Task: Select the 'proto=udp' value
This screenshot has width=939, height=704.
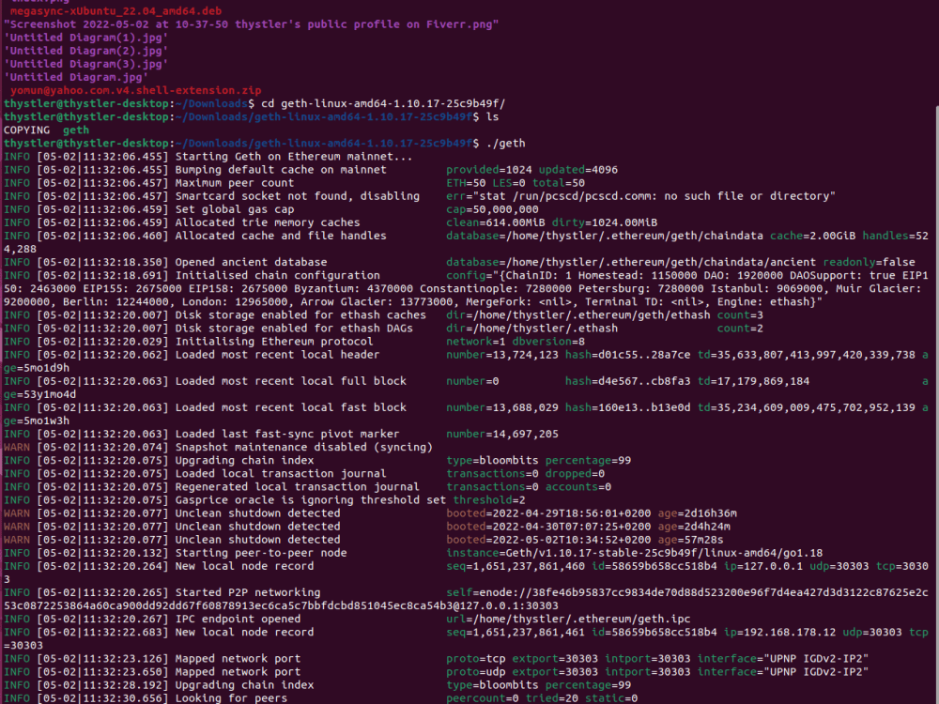Action: [x=475, y=672]
